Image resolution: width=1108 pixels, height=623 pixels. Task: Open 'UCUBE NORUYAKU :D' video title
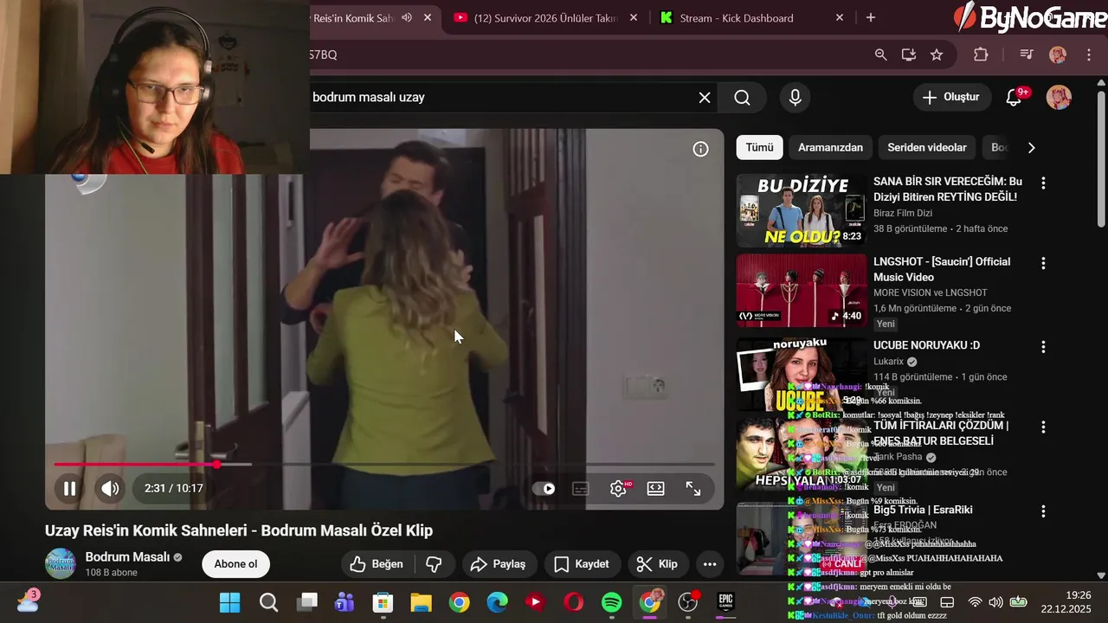tap(926, 345)
